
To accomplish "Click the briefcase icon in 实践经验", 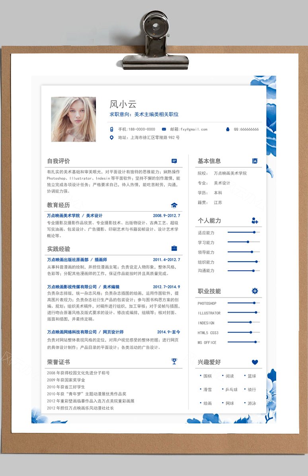I will pyautogui.click(x=174, y=248).
